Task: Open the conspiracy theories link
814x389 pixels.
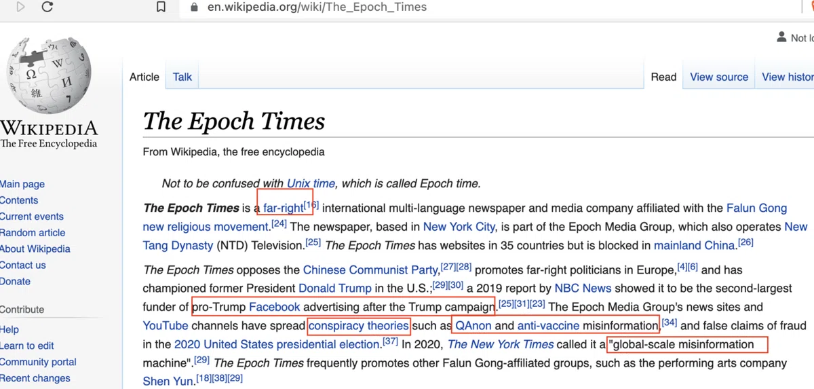Action: click(359, 326)
